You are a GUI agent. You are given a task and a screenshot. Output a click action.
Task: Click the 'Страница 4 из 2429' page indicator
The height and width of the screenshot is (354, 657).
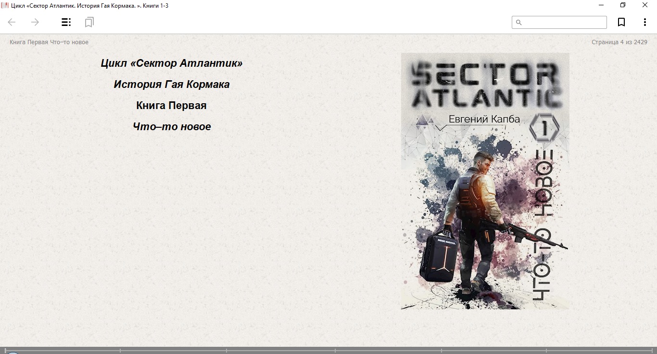tap(619, 42)
